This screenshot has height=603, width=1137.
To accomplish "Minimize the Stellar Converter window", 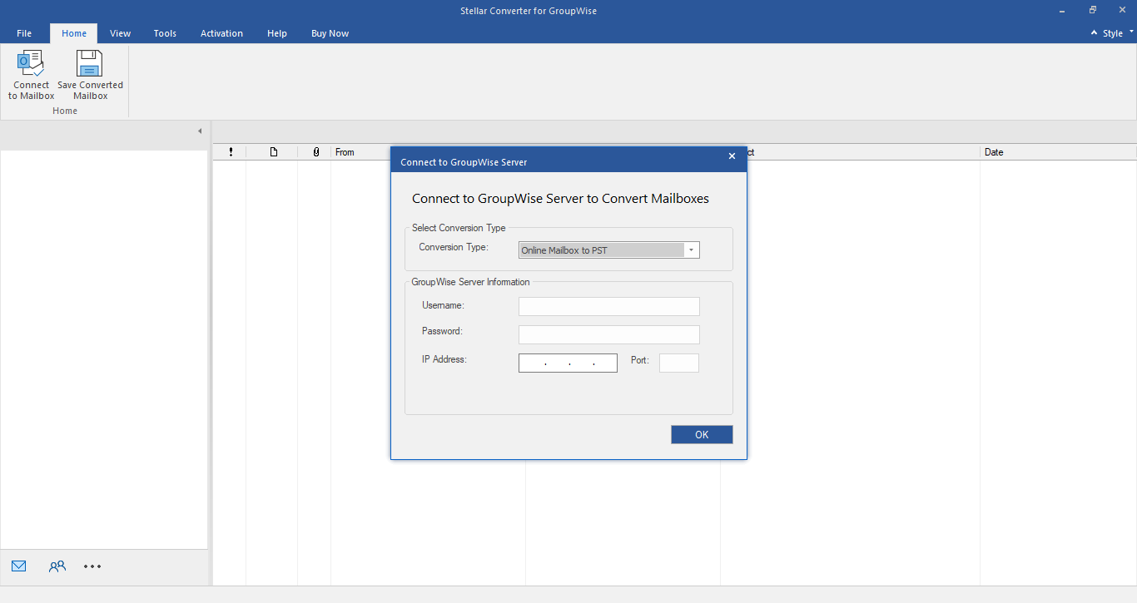I will click(x=1063, y=11).
